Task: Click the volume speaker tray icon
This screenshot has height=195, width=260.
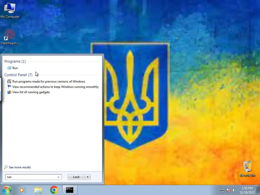Action: [234, 190]
